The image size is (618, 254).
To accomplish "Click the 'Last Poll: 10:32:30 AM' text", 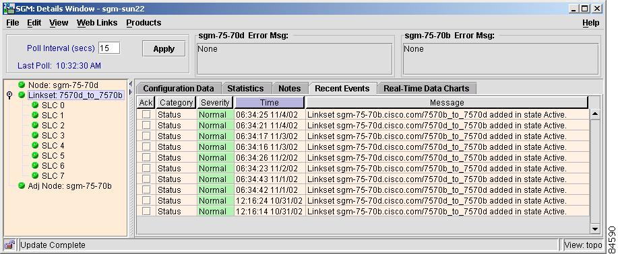I will 59,66.
